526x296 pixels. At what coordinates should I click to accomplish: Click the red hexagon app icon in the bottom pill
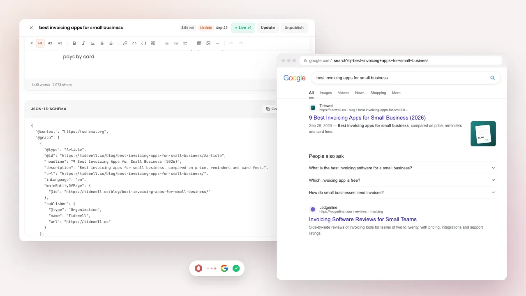pos(198,268)
